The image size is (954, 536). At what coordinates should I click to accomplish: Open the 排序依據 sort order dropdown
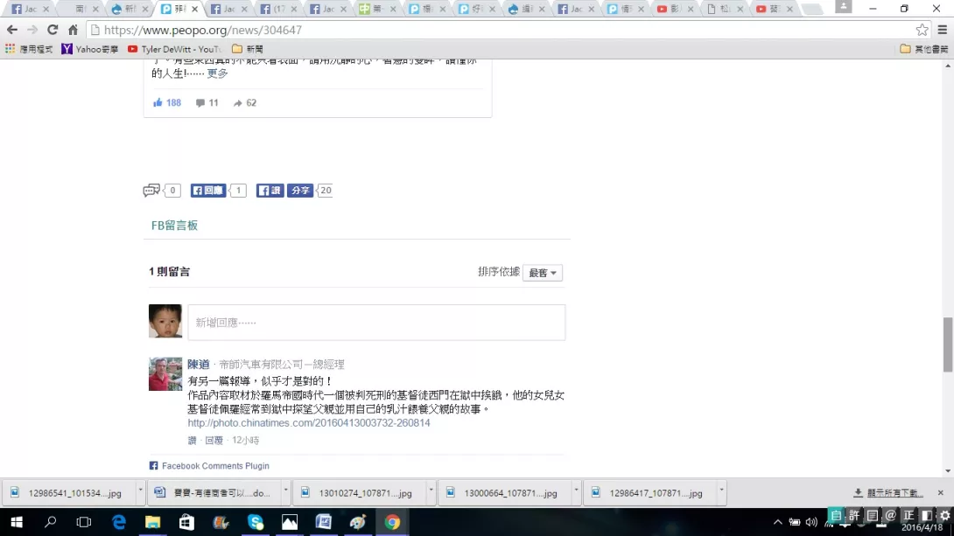coord(543,273)
